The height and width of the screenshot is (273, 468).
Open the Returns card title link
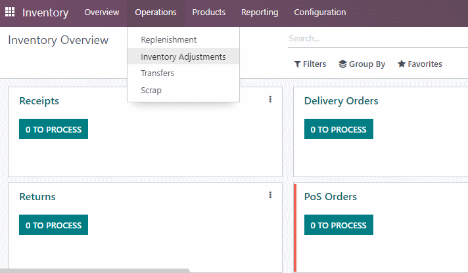pos(37,197)
